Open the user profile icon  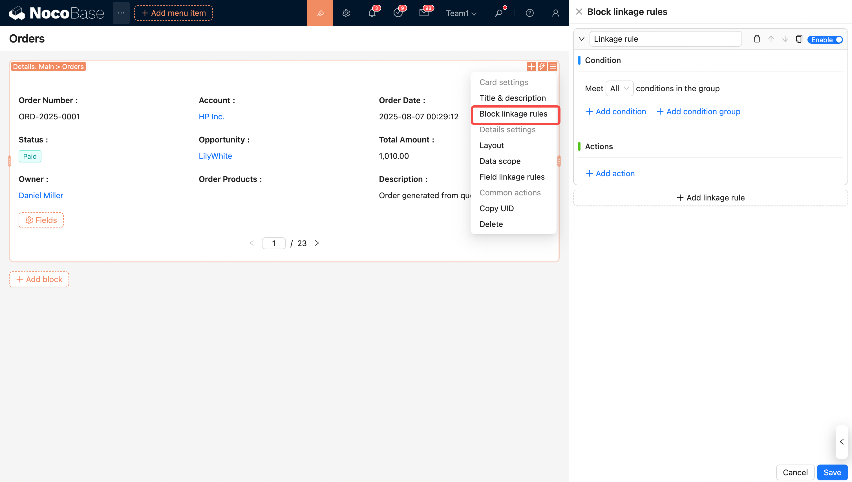pos(555,13)
